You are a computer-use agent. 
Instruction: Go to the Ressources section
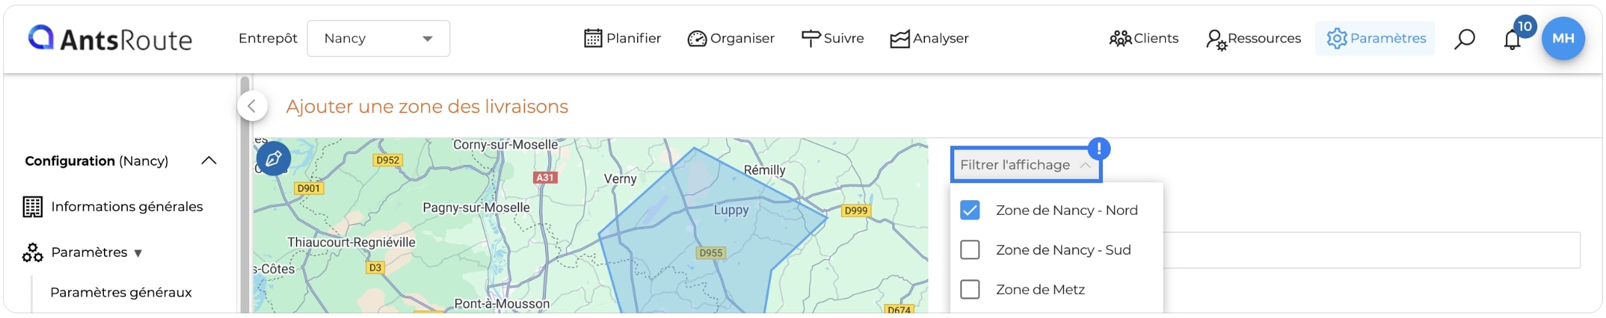coord(1253,39)
